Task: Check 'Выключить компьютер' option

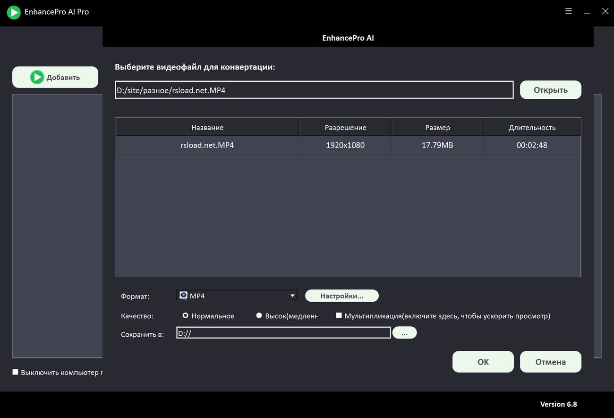Action: click(15, 372)
